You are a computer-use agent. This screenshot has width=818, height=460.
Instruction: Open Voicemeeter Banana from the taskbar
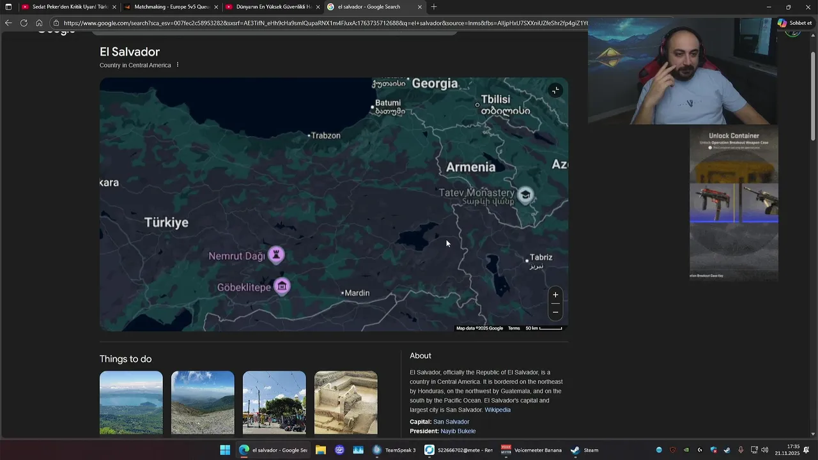pos(532,450)
